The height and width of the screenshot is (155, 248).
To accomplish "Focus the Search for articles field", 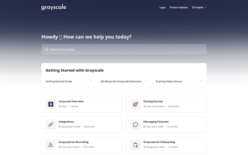I will (x=124, y=49).
